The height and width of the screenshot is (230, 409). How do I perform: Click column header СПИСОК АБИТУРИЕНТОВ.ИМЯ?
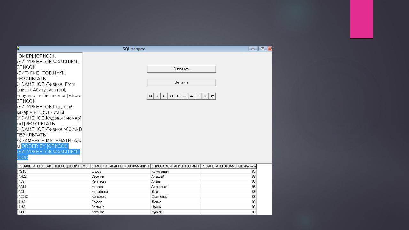pos(175,166)
